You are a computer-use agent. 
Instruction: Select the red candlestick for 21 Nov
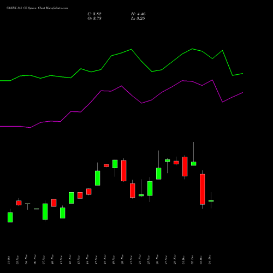coord(133,191)
